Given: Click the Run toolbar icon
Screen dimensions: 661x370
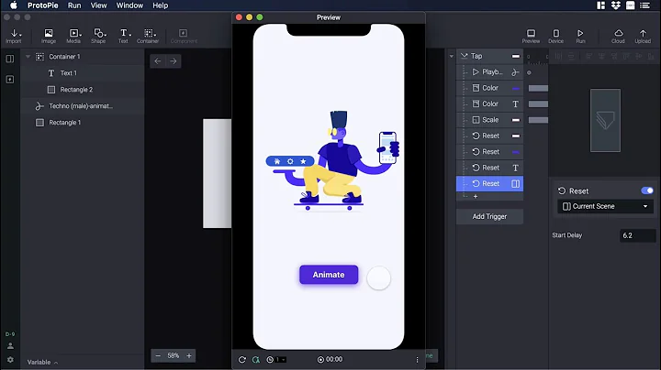Looking at the screenshot, I should point(580,36).
